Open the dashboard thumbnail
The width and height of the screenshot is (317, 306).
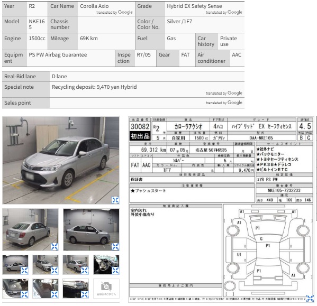tap(76, 289)
